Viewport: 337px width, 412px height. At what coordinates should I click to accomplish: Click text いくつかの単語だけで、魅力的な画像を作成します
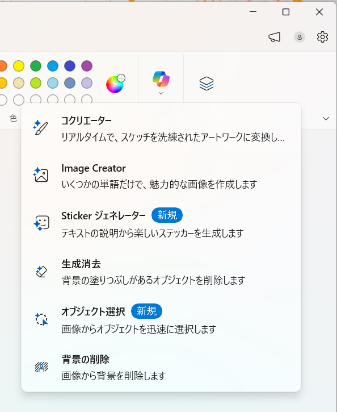(159, 185)
